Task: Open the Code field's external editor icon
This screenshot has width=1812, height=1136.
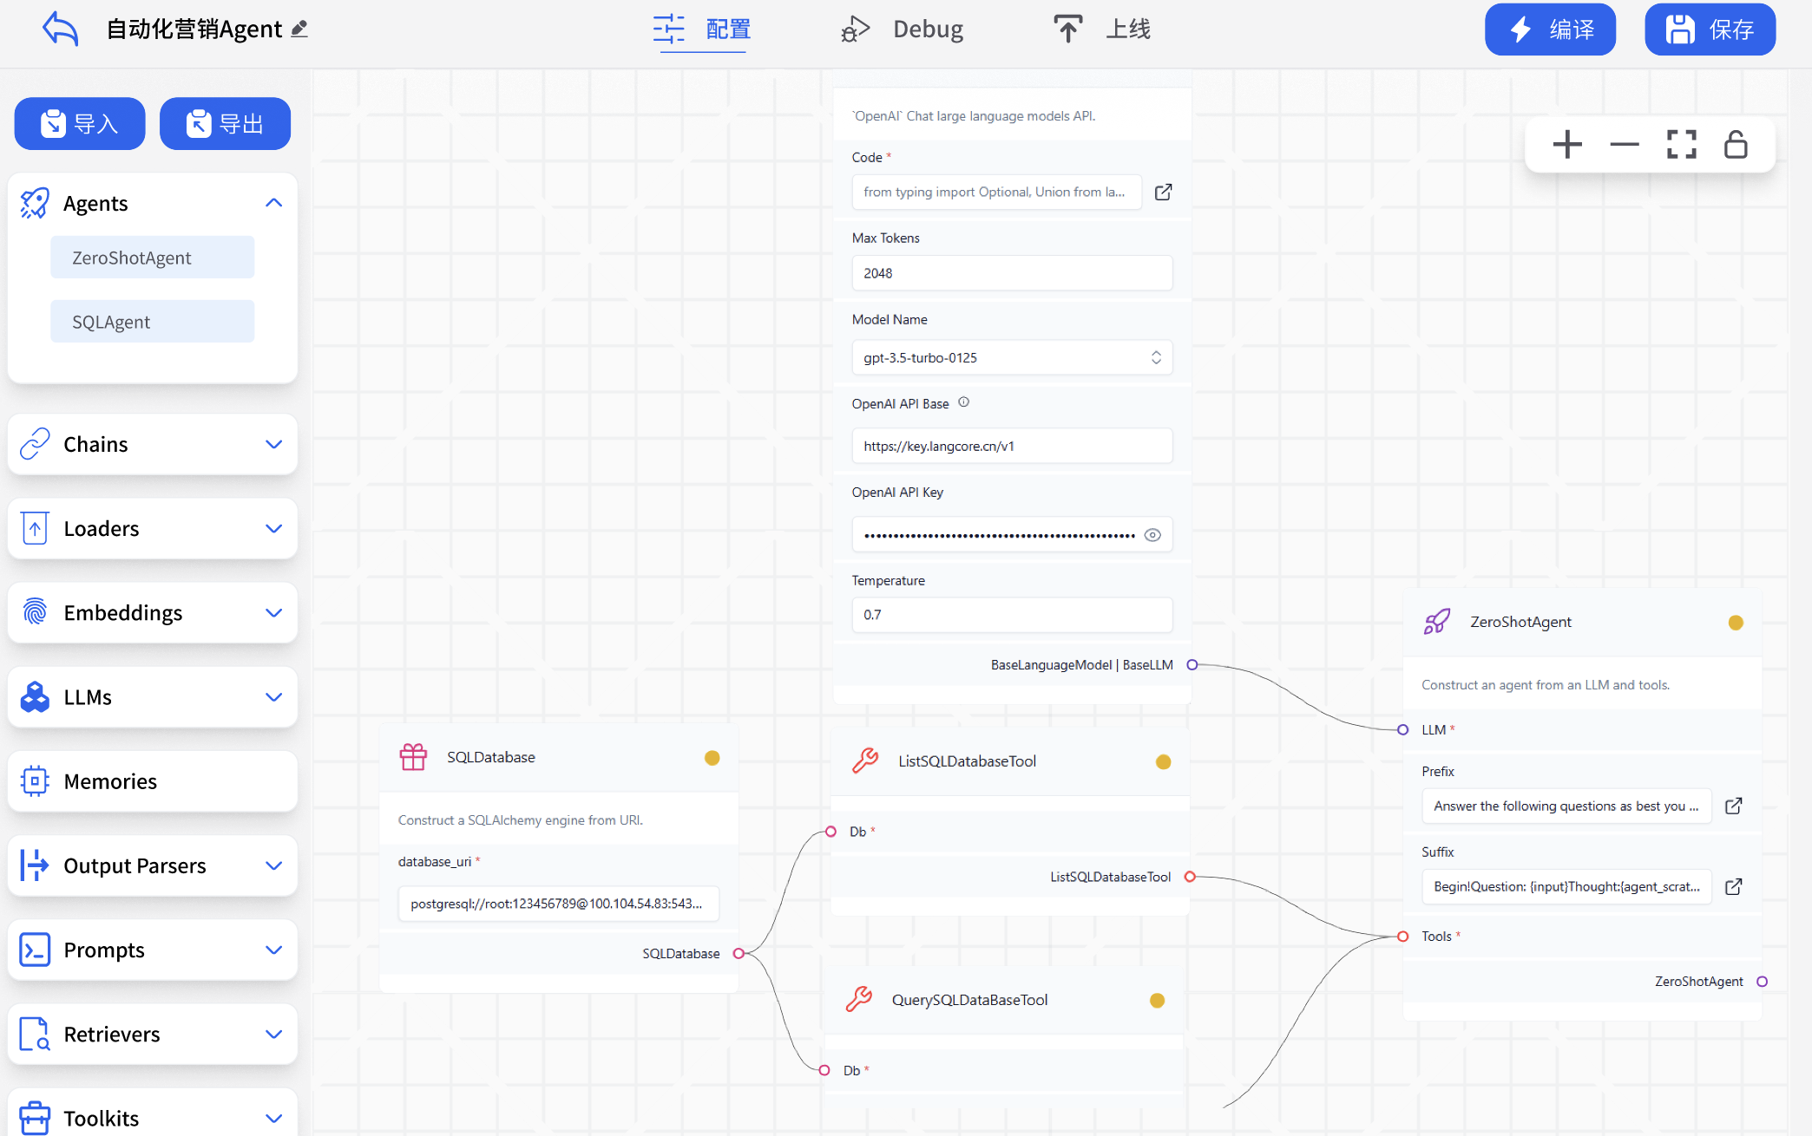Action: [1163, 192]
